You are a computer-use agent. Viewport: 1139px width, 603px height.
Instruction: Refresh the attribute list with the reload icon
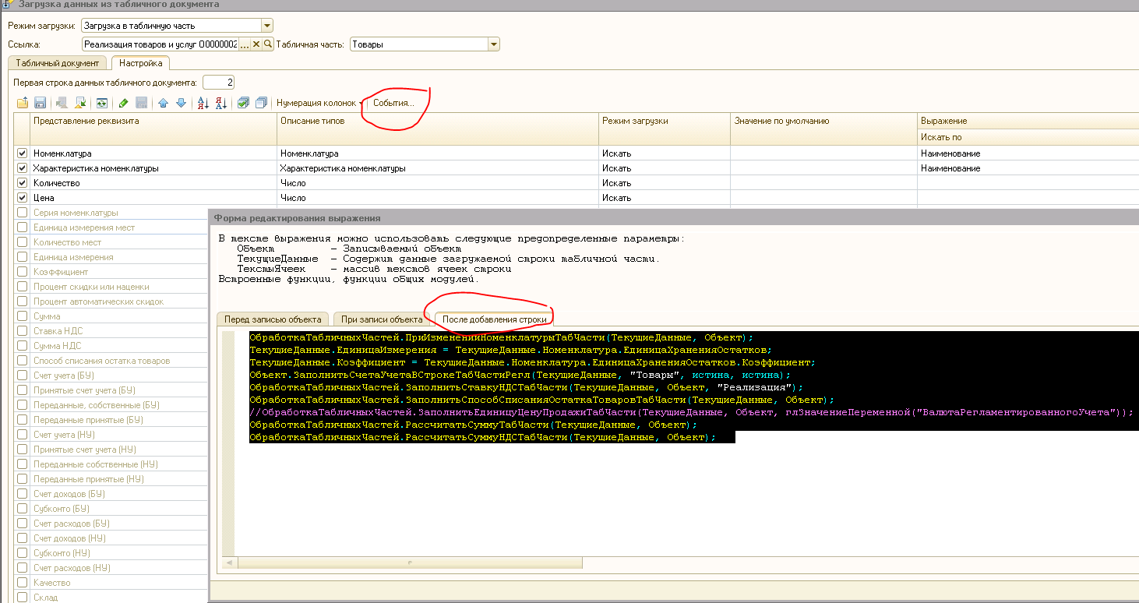coord(101,103)
